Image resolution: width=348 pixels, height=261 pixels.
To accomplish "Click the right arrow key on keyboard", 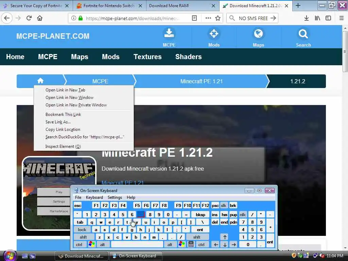I will (233, 244).
